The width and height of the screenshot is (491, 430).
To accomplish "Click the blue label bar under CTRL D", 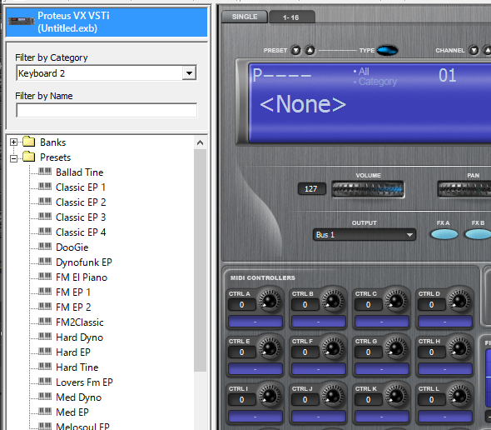I will (445, 322).
